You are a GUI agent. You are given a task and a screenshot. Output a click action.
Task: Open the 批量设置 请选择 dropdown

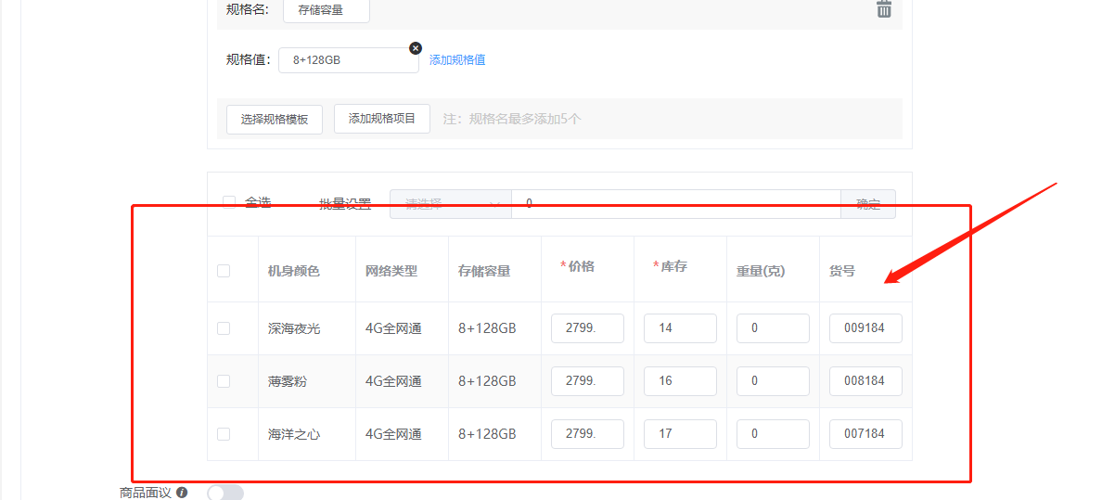click(451, 204)
